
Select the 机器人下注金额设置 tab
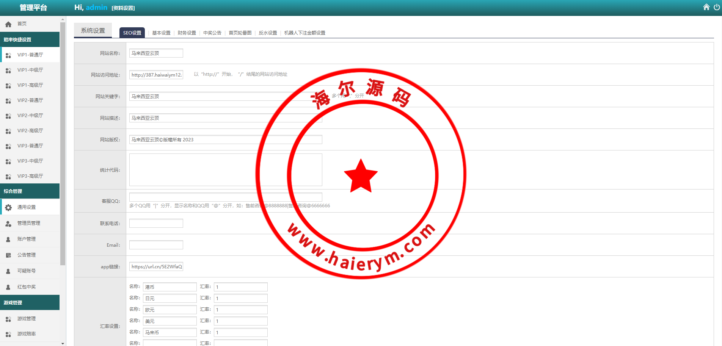click(x=304, y=33)
